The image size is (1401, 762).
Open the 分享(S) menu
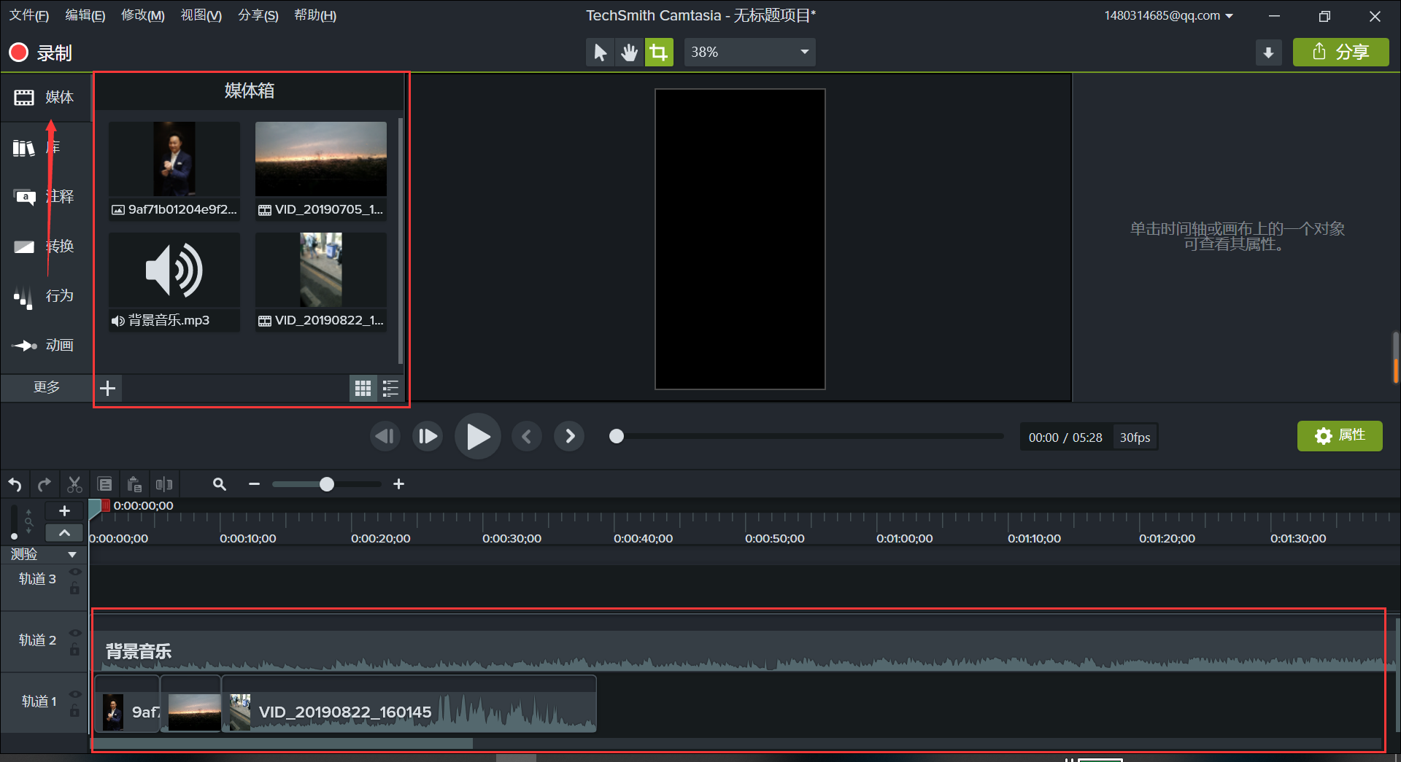[258, 15]
